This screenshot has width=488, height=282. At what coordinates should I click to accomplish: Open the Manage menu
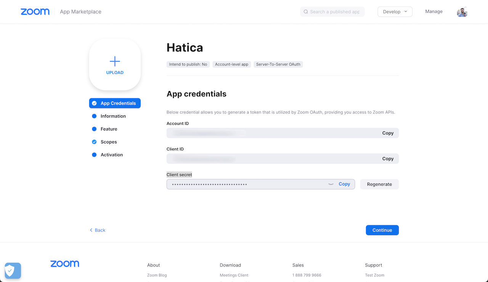tap(434, 11)
